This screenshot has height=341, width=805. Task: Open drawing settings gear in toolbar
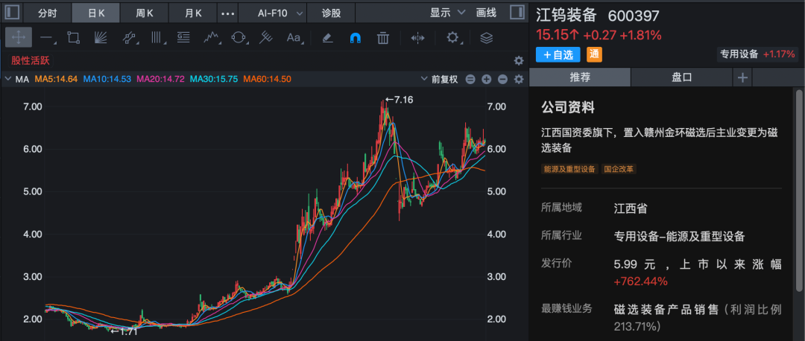pos(452,37)
